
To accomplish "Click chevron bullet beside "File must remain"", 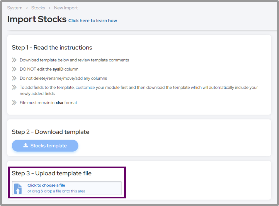I will 14,103.
